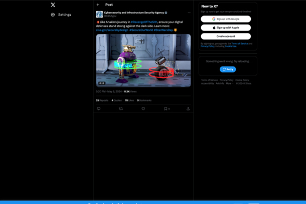Viewport: 306px width, 204px height.
Task: Like the post with the heart icon
Action: point(143,108)
